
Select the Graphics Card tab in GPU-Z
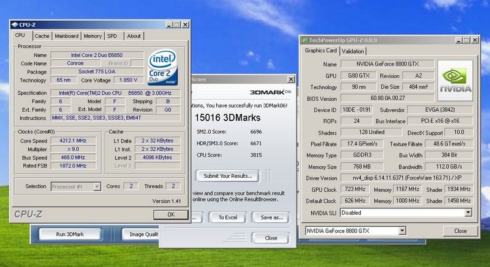[321, 51]
